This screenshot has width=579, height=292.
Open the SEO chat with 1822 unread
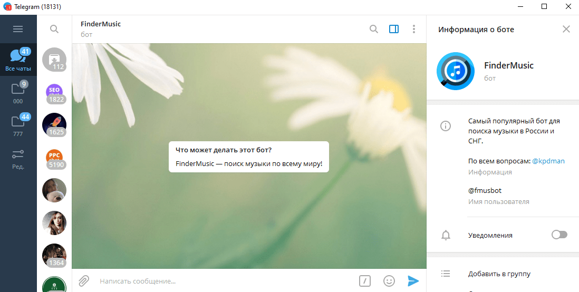click(54, 93)
